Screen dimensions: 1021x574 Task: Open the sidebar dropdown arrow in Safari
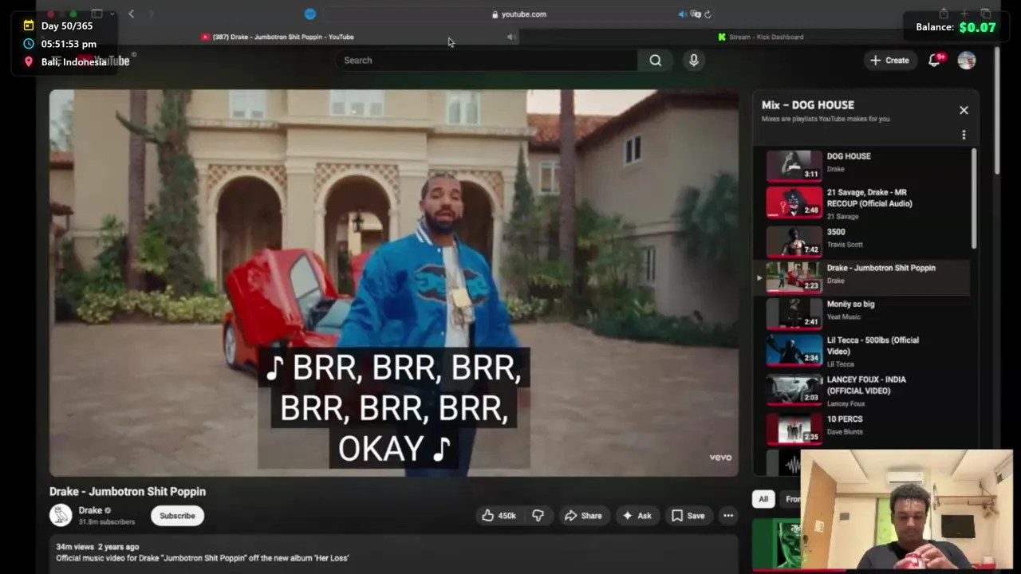click(x=112, y=14)
